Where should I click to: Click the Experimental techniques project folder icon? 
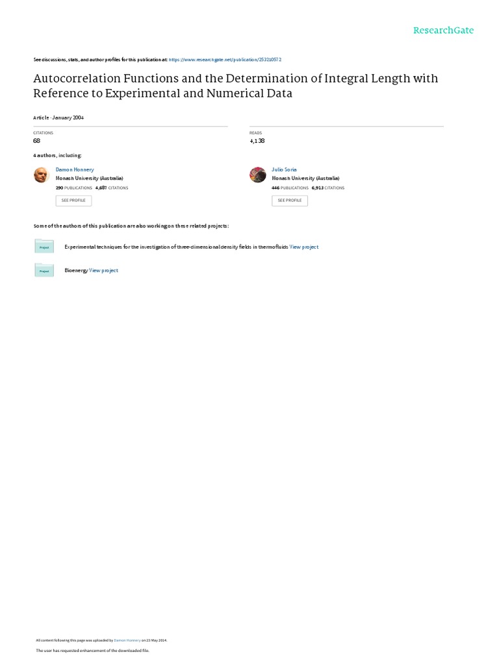[44, 247]
